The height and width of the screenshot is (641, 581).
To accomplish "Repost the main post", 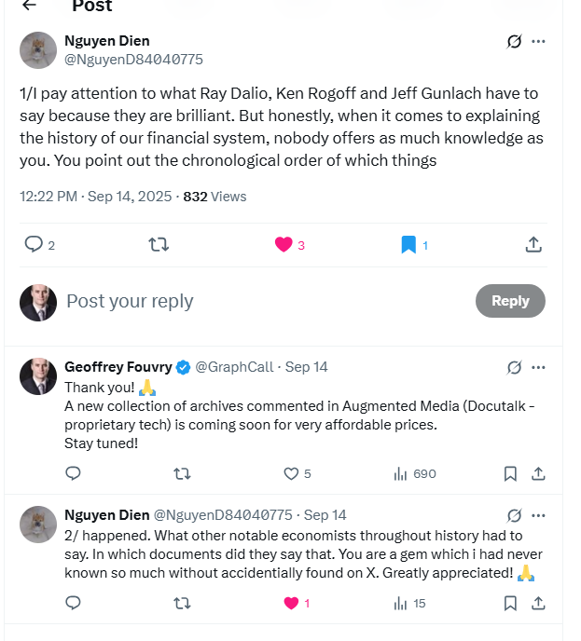I will click(x=159, y=244).
